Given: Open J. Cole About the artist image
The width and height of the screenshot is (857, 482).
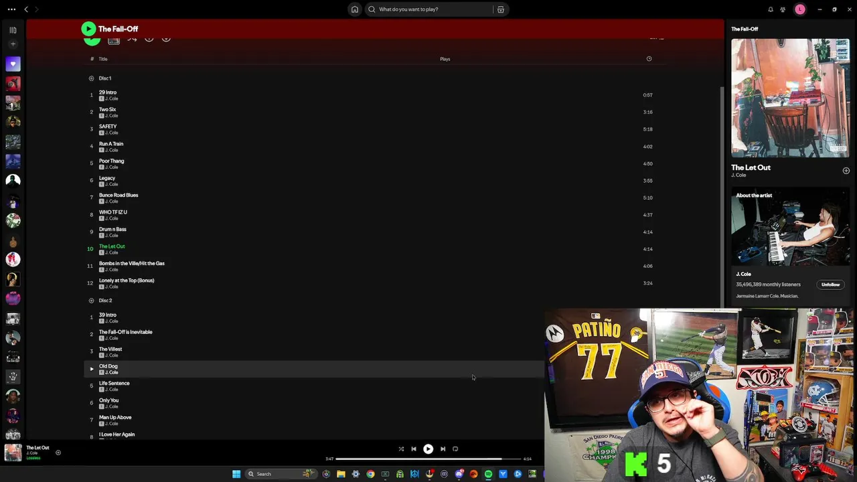Looking at the screenshot, I should coord(790,228).
